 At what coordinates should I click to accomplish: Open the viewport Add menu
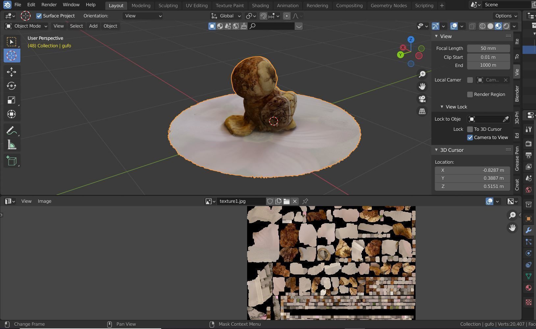pyautogui.click(x=93, y=26)
